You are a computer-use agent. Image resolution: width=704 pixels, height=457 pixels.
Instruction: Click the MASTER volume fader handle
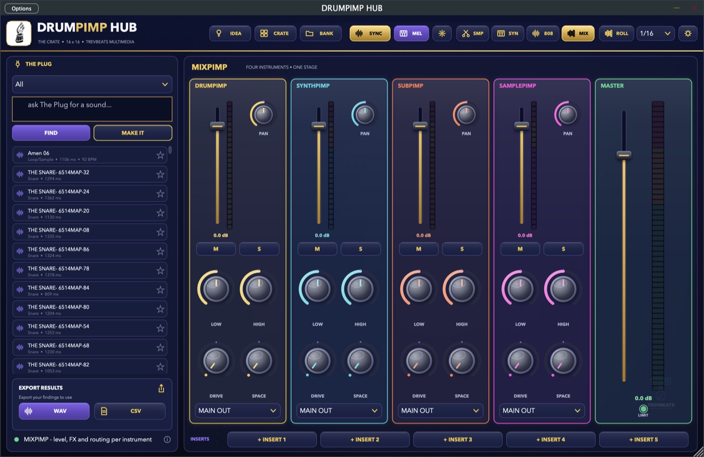[624, 155]
